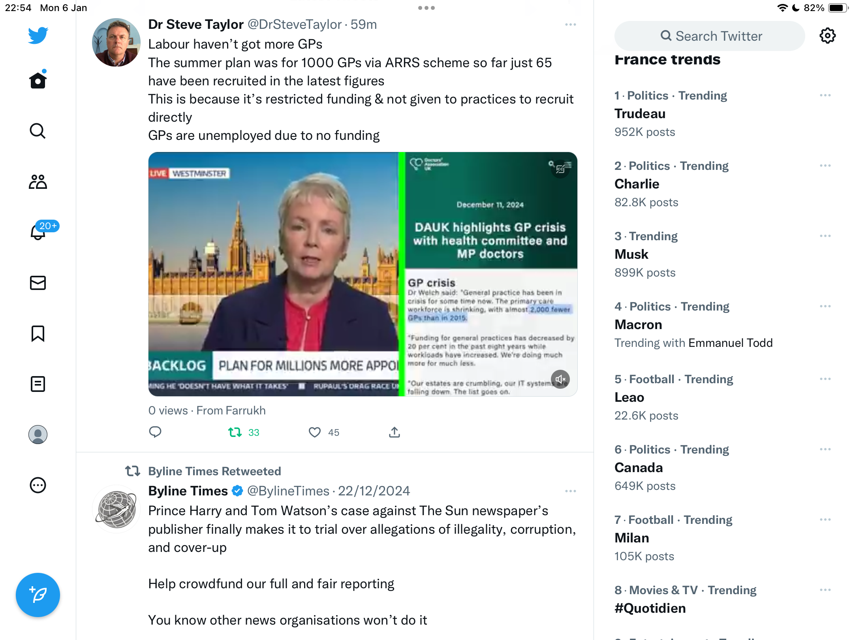Unmute the video using the speaker icon
Screen dimensions: 853x640
560,379
